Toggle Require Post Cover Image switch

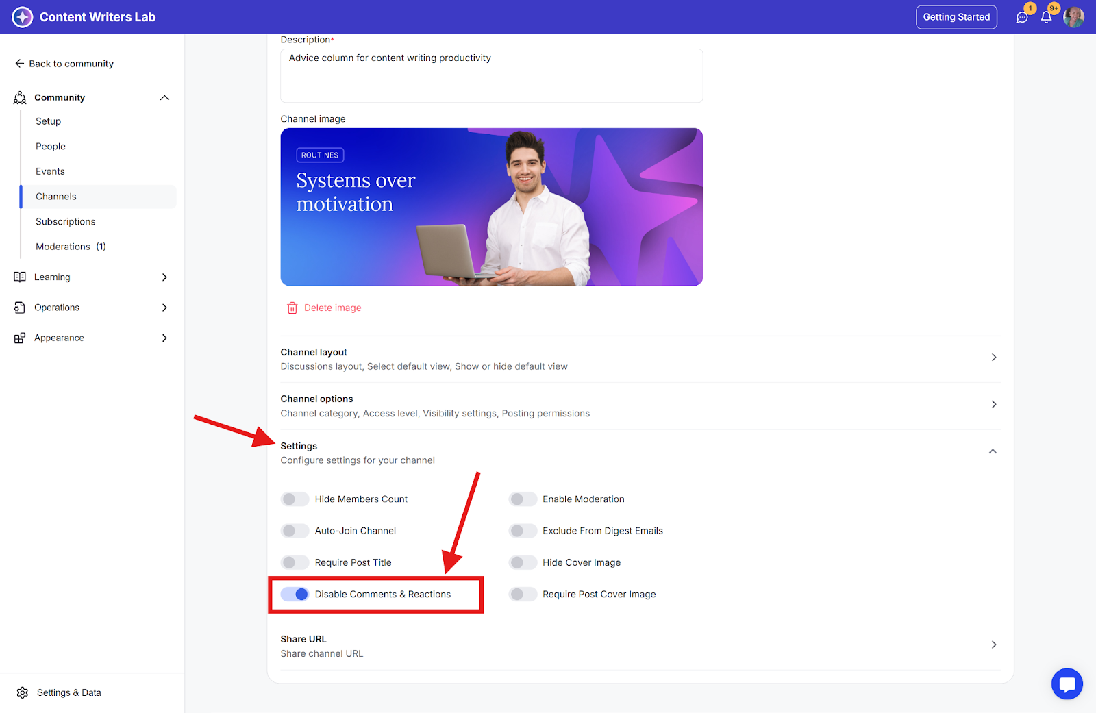click(x=523, y=595)
